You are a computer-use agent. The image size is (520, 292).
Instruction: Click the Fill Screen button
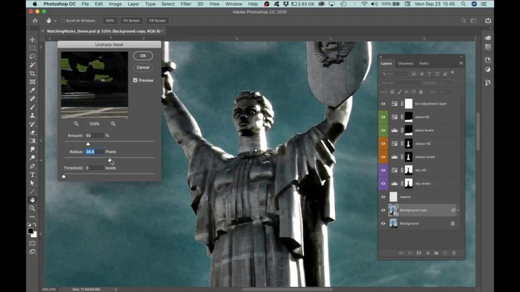point(157,21)
